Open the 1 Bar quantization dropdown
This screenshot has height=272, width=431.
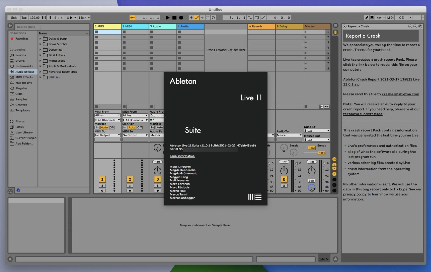84,18
